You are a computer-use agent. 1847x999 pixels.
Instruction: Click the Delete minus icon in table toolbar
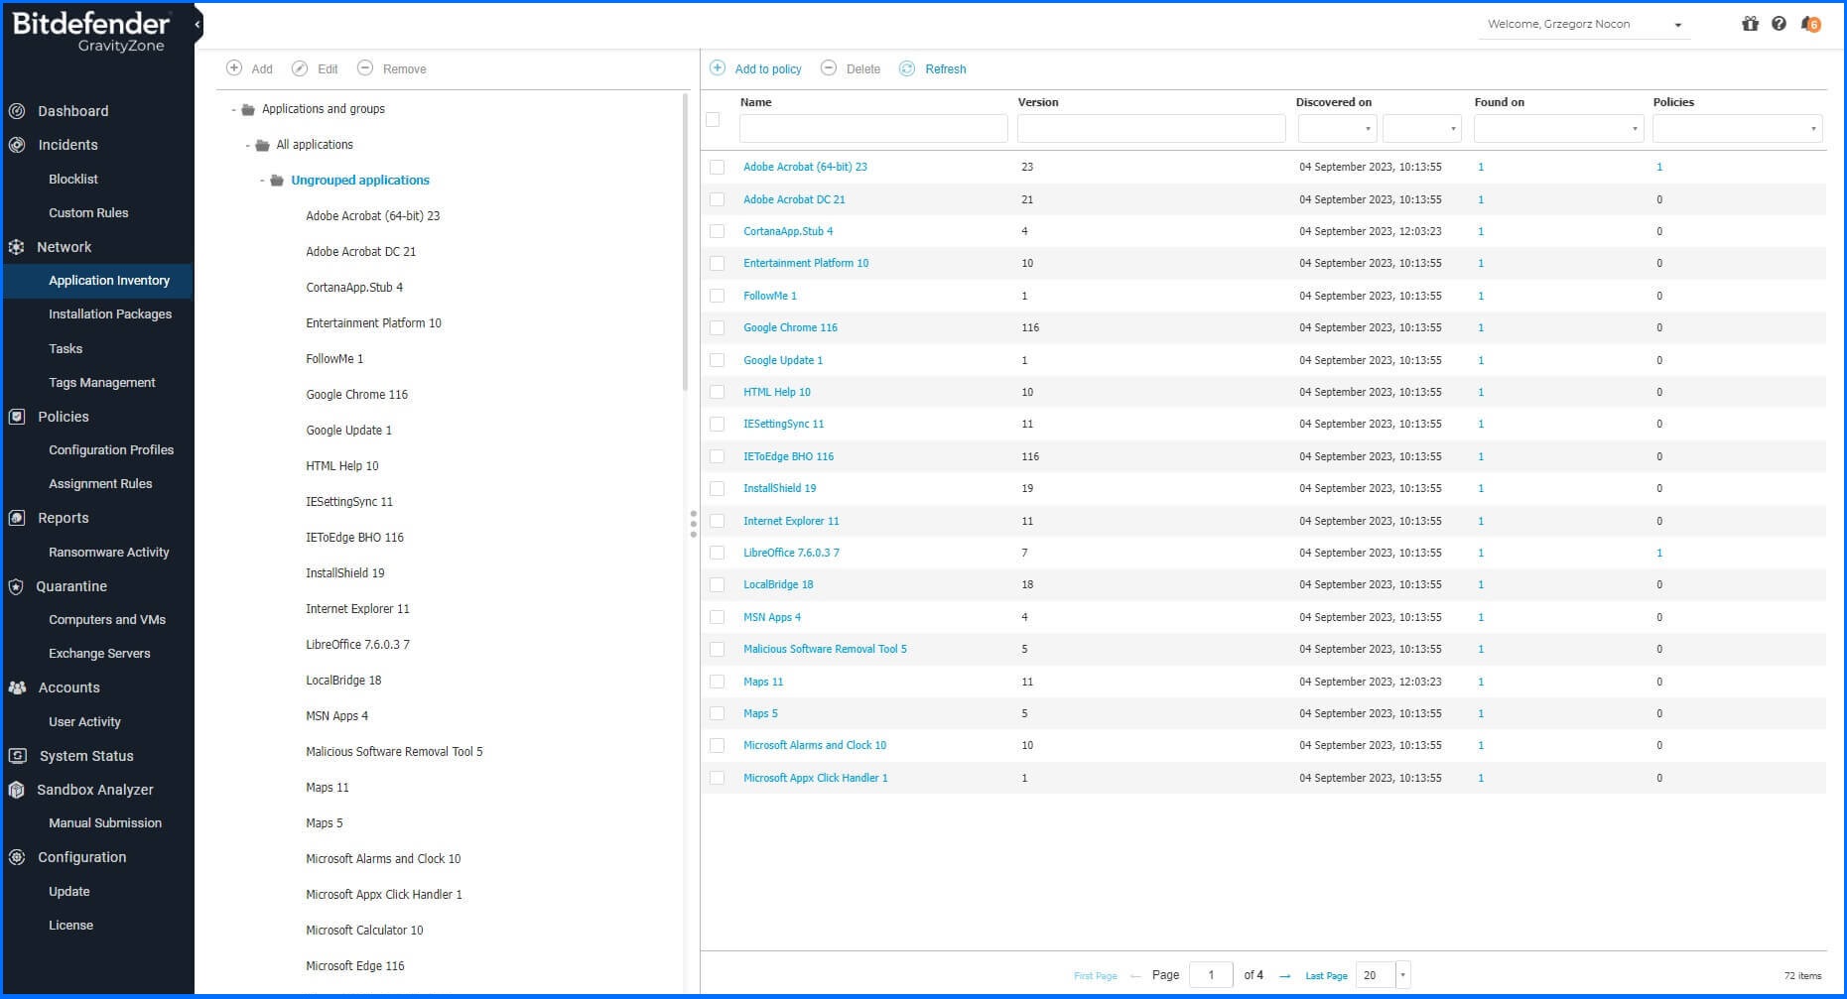pyautogui.click(x=829, y=68)
